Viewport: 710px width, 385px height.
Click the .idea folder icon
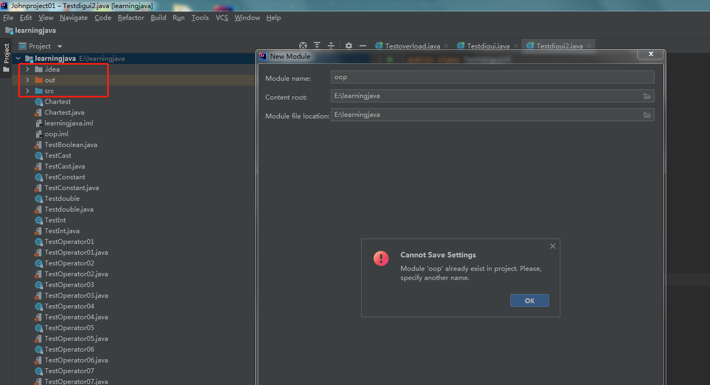(x=39, y=69)
